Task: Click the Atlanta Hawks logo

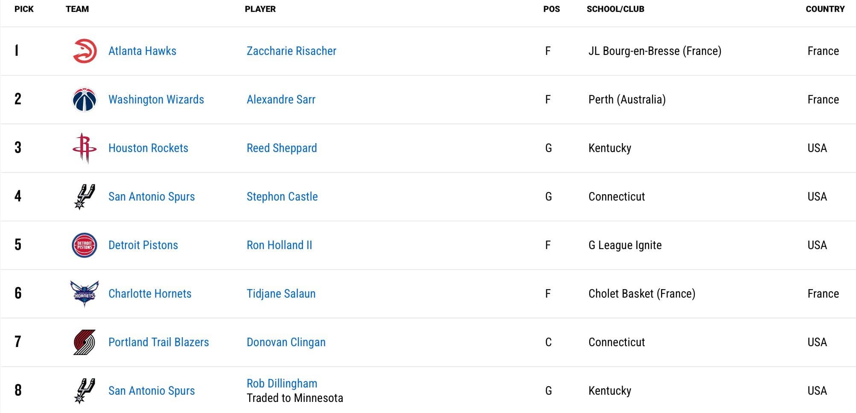Action: coord(84,51)
